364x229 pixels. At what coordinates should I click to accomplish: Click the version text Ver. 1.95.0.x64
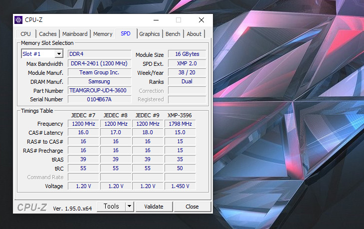point(72,209)
